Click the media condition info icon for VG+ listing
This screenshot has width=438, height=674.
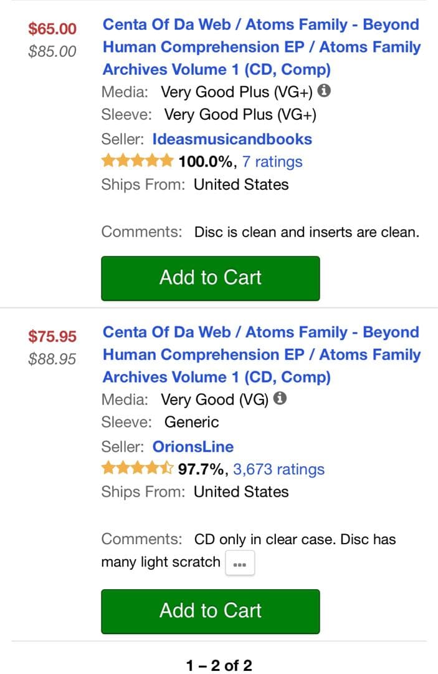[x=323, y=91]
